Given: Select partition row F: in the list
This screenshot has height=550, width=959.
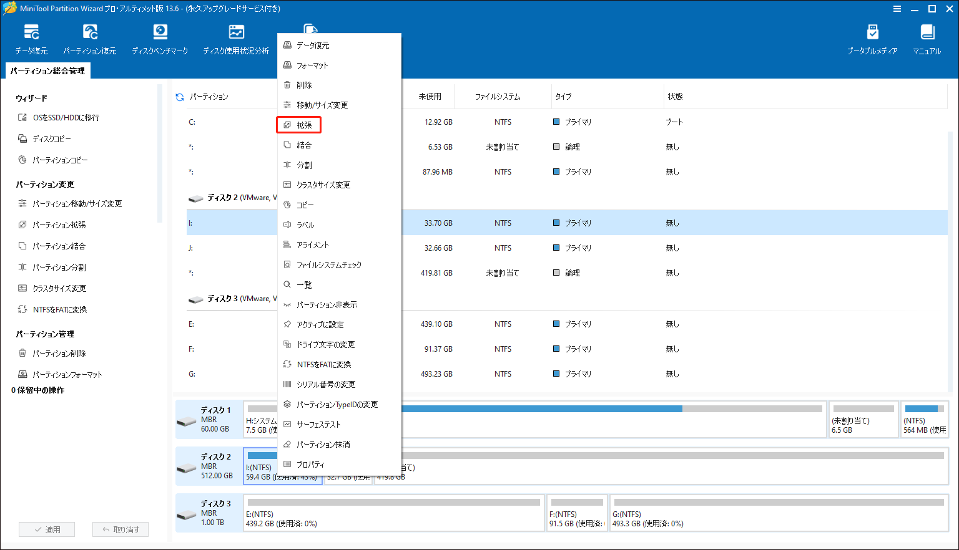Looking at the screenshot, I should (x=567, y=349).
